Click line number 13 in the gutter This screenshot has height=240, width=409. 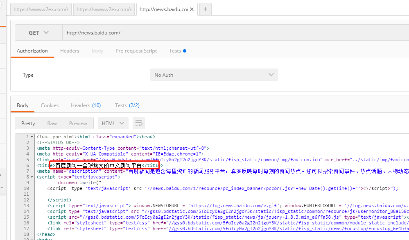click(x=26, y=206)
